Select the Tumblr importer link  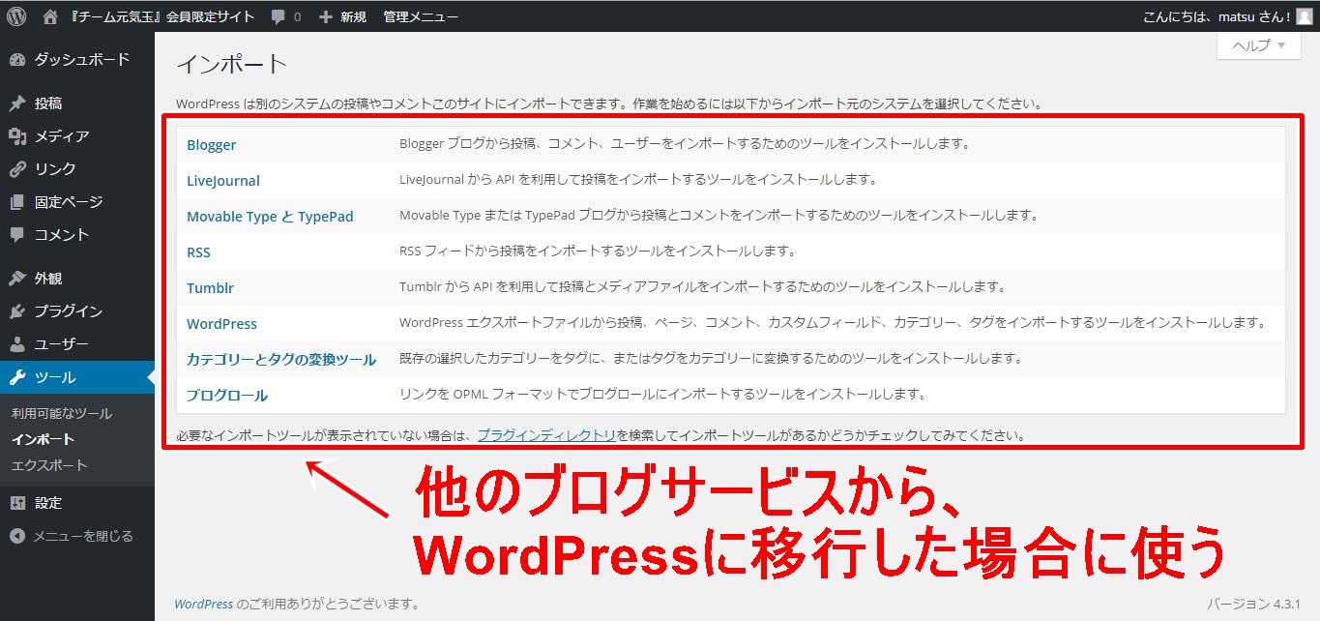[x=210, y=288]
